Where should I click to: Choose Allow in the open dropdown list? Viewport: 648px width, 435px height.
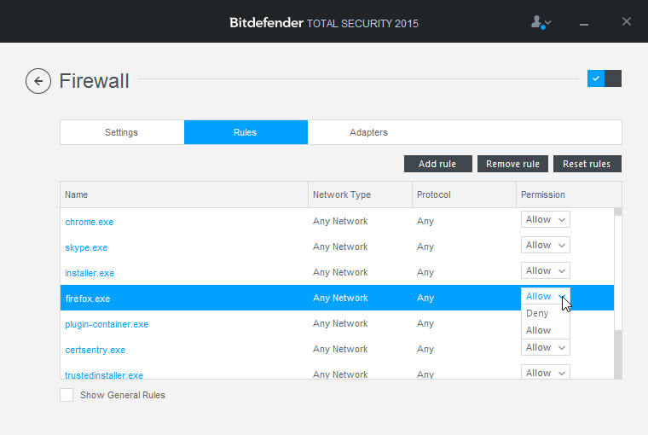[545, 330]
